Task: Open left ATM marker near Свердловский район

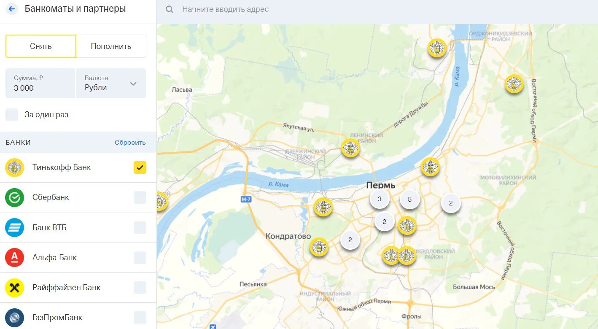Action: click(x=391, y=256)
